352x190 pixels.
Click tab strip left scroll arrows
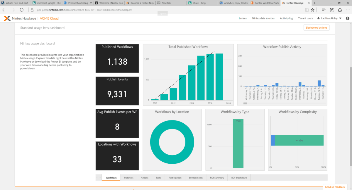99,177
